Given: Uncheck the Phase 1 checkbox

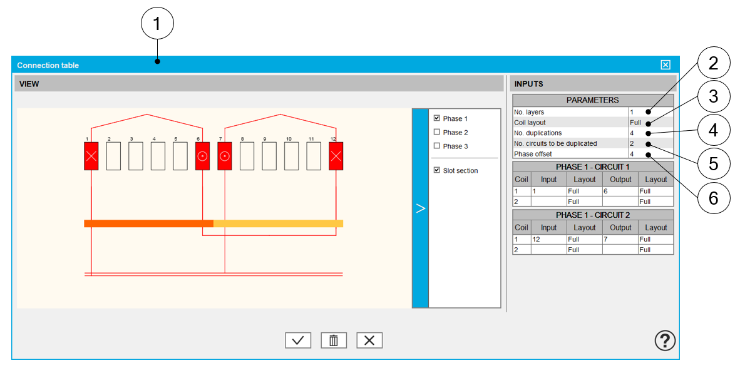Looking at the screenshot, I should (x=437, y=118).
